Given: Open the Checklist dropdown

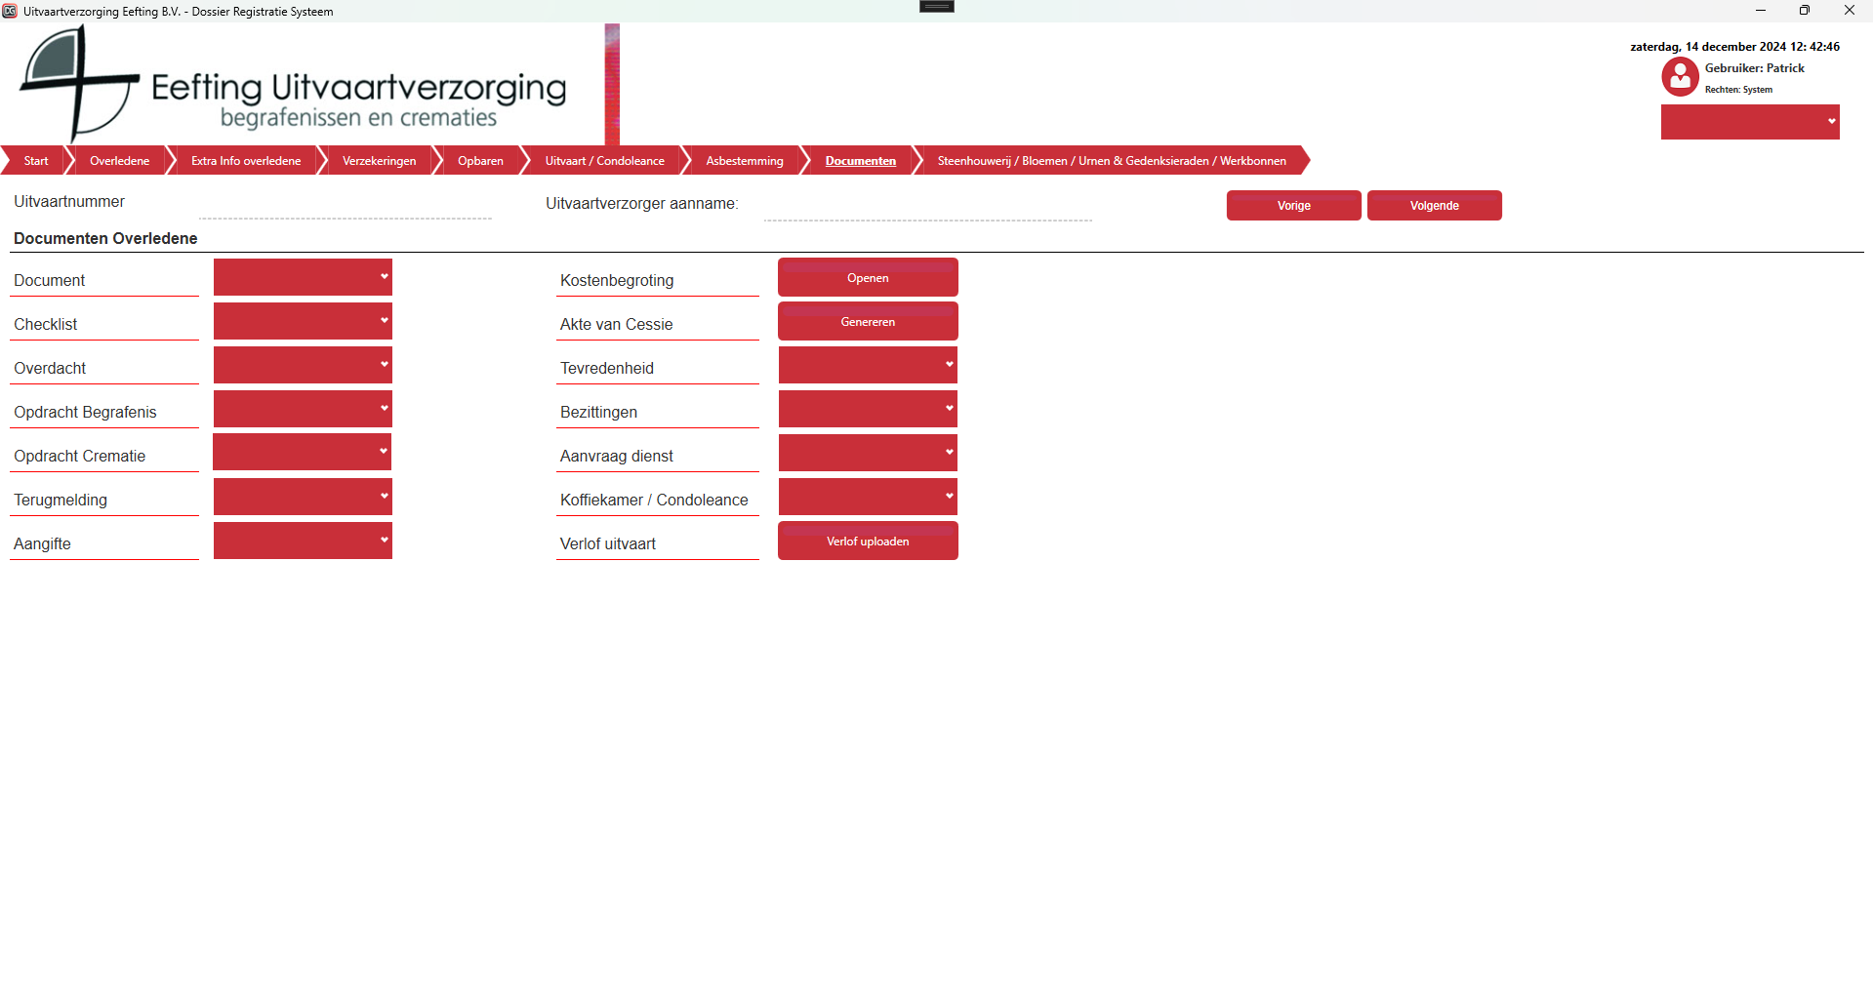Looking at the screenshot, I should [303, 321].
